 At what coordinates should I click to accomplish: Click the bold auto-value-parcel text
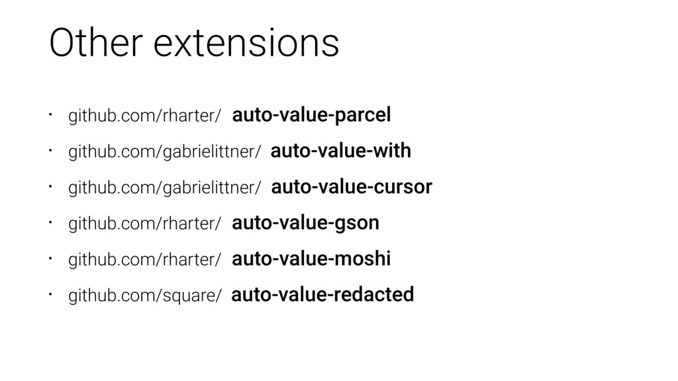pyautogui.click(x=311, y=115)
